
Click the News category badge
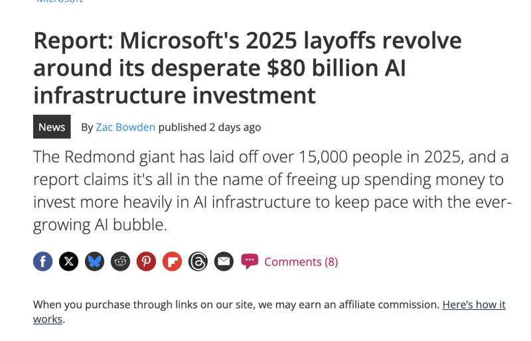(x=52, y=127)
